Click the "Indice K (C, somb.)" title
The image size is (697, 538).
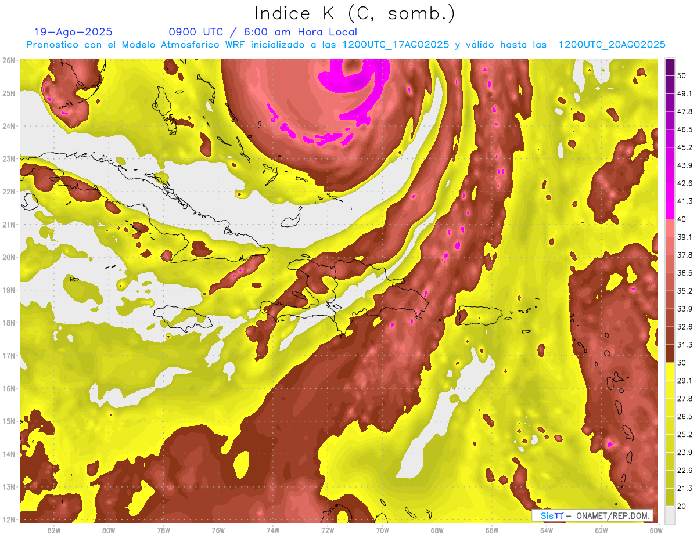point(354,13)
